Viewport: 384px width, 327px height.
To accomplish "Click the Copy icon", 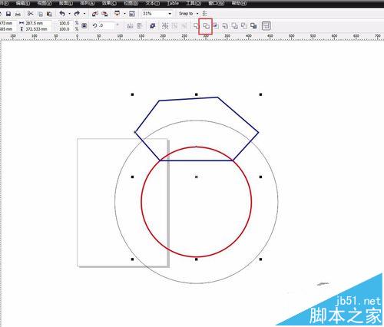I will click(x=40, y=14).
